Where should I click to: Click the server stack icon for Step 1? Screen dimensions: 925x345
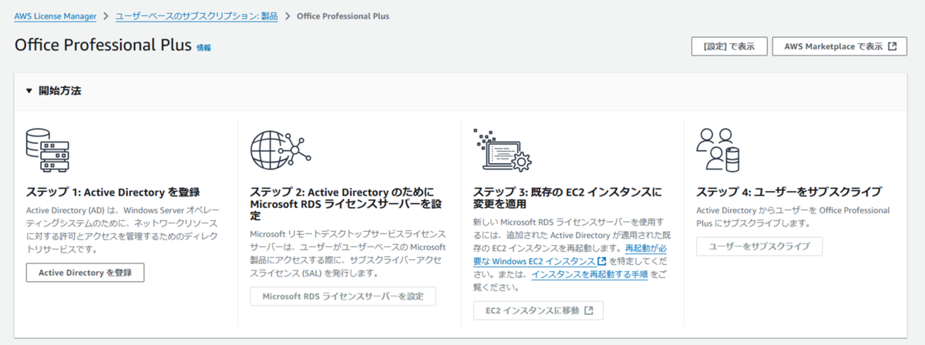point(48,152)
